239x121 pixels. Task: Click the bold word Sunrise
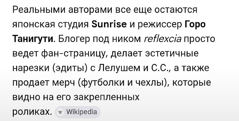pyautogui.click(x=109, y=24)
